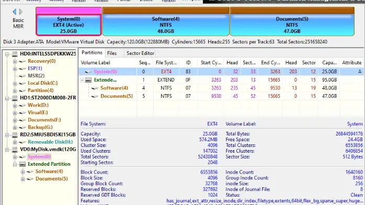Click the HD1 disk drive icon

(15, 98)
